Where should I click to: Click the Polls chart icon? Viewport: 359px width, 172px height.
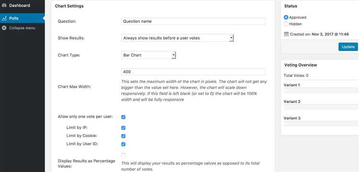coord(4,18)
